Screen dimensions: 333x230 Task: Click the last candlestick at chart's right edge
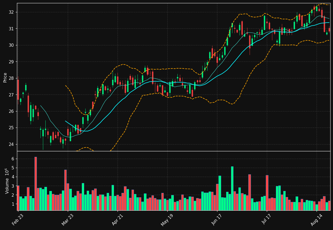click(329, 30)
